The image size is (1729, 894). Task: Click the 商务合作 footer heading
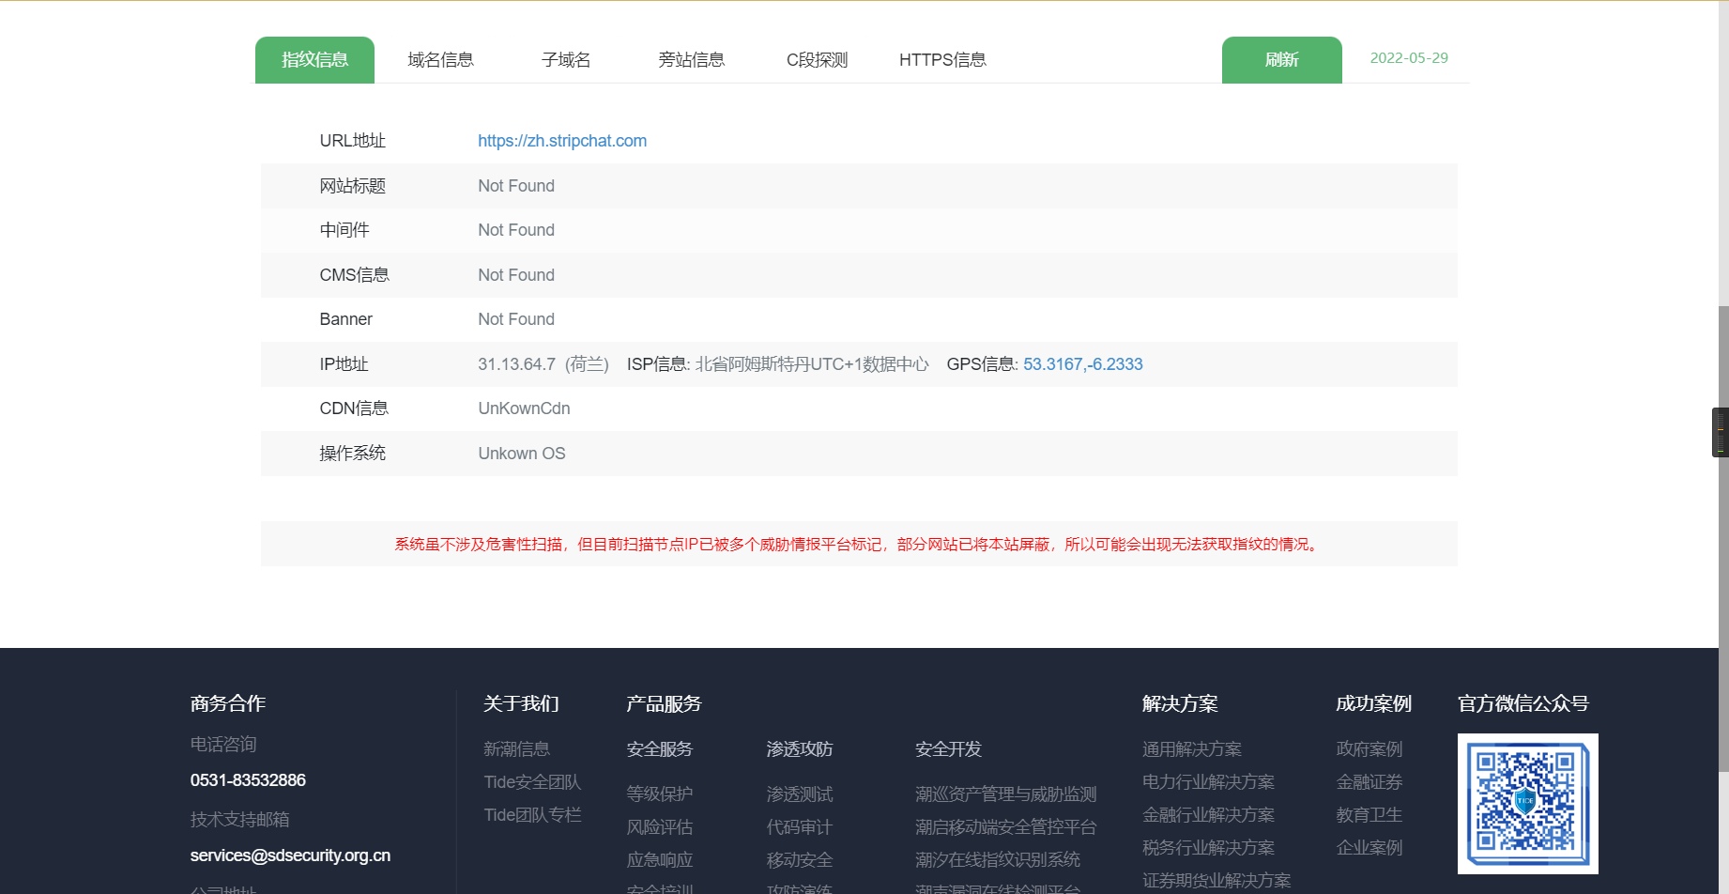coord(228,704)
